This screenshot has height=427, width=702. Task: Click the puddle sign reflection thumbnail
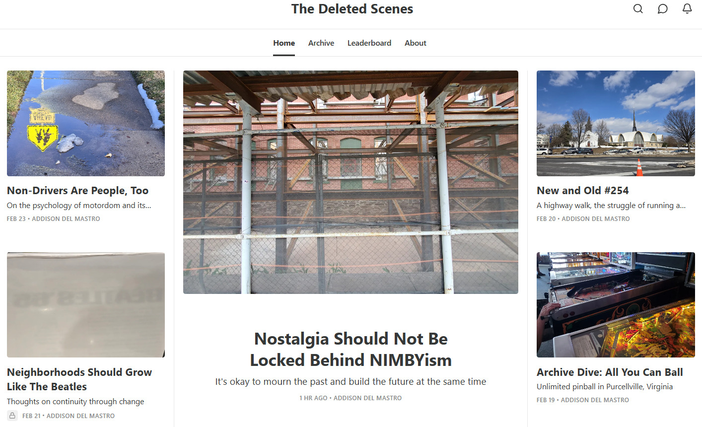pos(86,123)
